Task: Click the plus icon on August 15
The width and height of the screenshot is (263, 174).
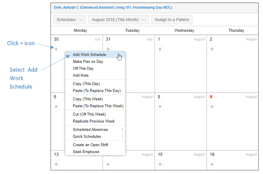Action: (160, 164)
